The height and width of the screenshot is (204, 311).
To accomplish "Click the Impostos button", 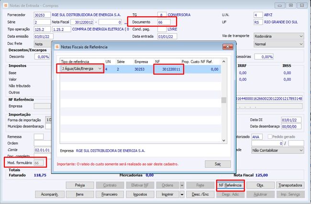I will pyautogui.click(x=140, y=194).
